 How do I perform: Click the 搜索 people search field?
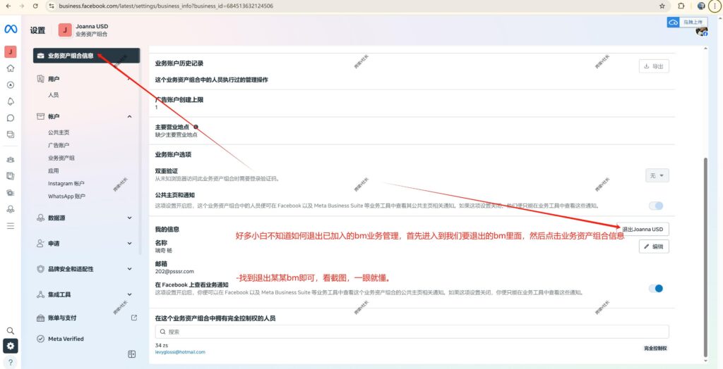pos(412,332)
